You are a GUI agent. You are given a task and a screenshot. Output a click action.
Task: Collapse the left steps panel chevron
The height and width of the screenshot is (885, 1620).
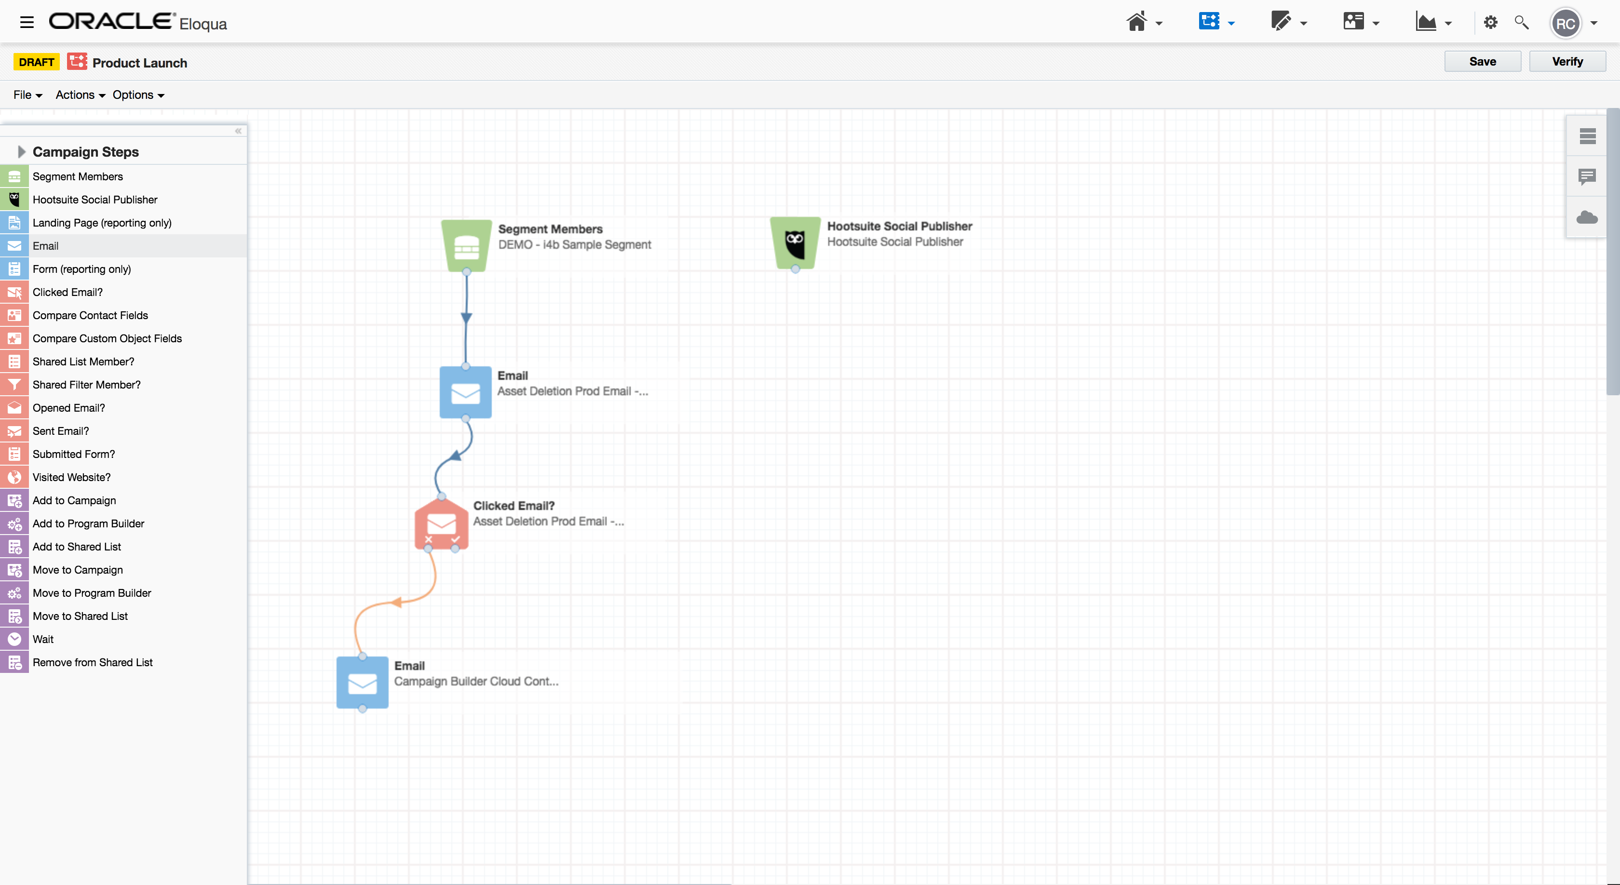pos(238,131)
